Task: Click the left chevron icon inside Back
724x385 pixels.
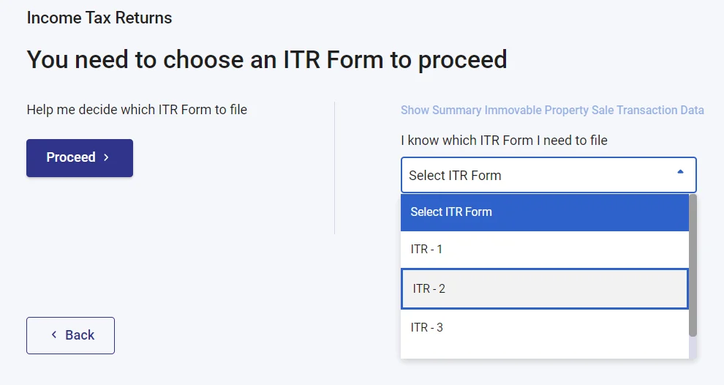Action: tap(54, 334)
